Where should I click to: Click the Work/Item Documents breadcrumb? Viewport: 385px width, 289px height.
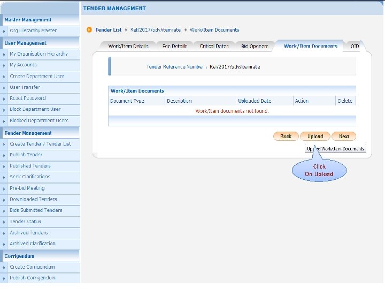[214, 30]
